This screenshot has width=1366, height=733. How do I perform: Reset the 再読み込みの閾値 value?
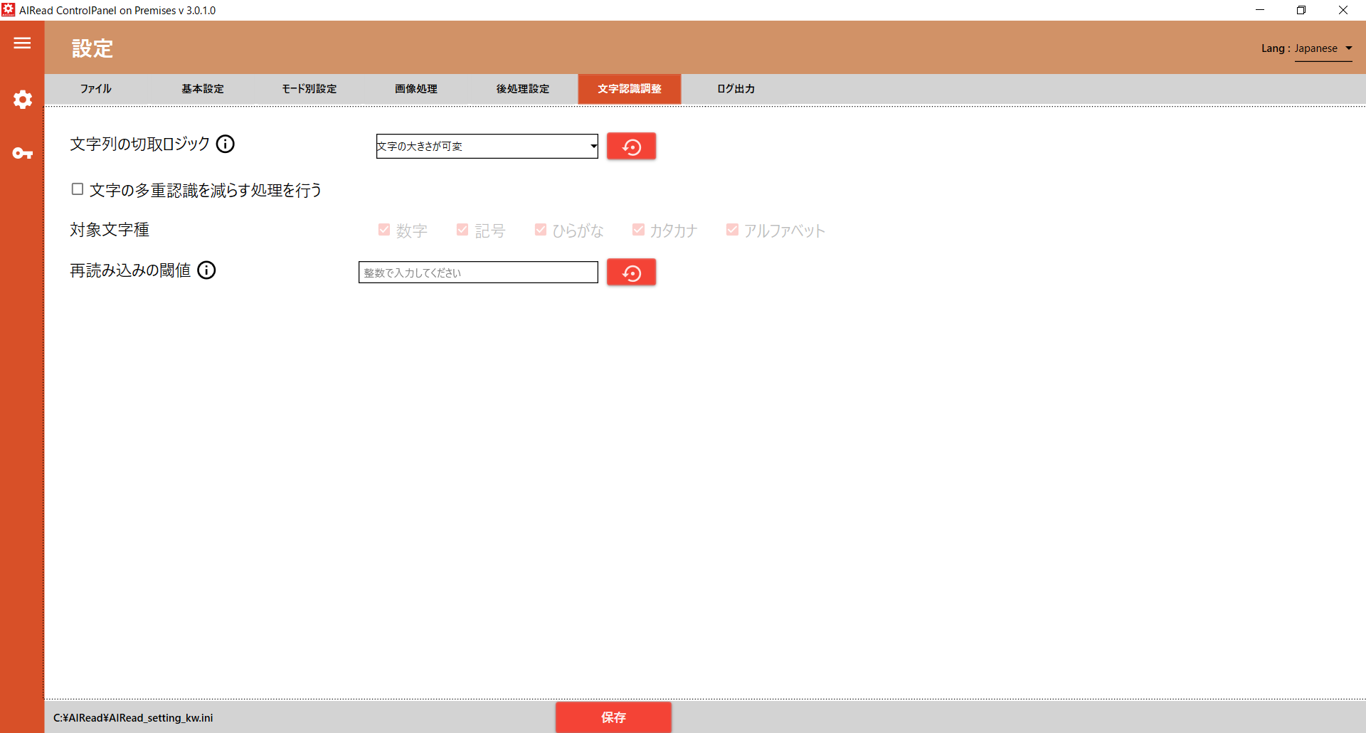coord(630,272)
